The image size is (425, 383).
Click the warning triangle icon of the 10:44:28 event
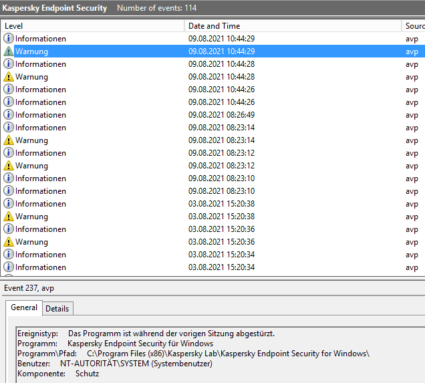coord(9,77)
